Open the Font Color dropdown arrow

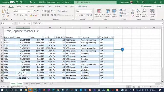coord(38,15)
